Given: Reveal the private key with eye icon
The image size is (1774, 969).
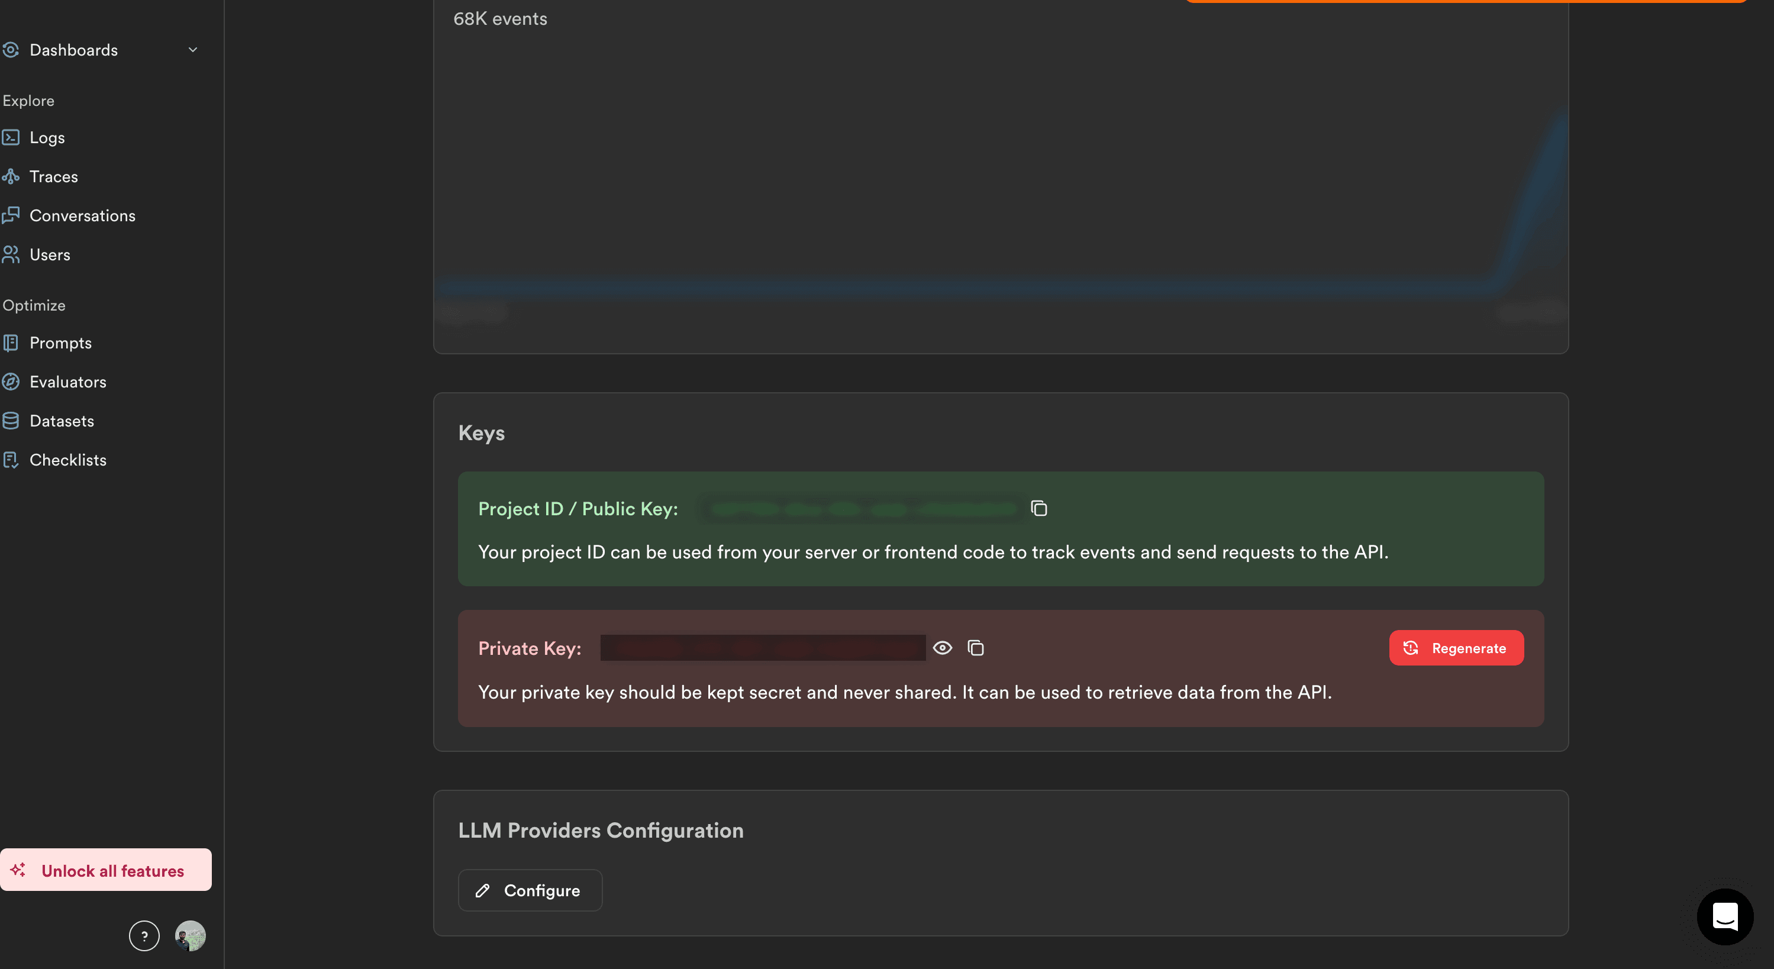Looking at the screenshot, I should (942, 647).
